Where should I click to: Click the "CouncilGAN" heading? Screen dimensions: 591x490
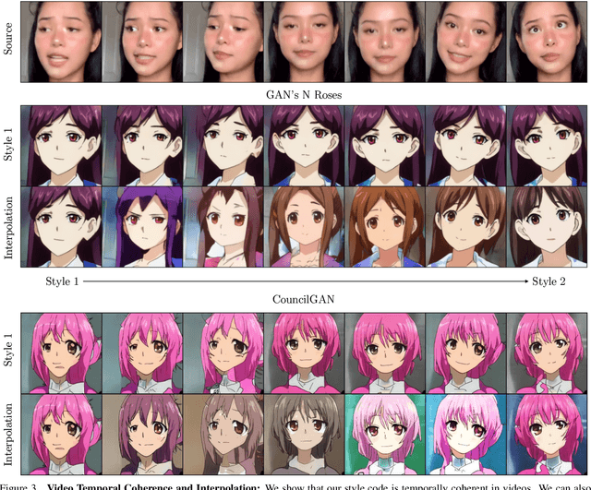[304, 299]
